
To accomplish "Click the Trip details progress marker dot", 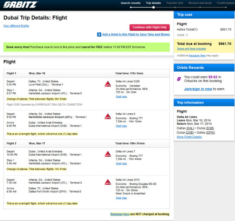I will [x=153, y=7].
